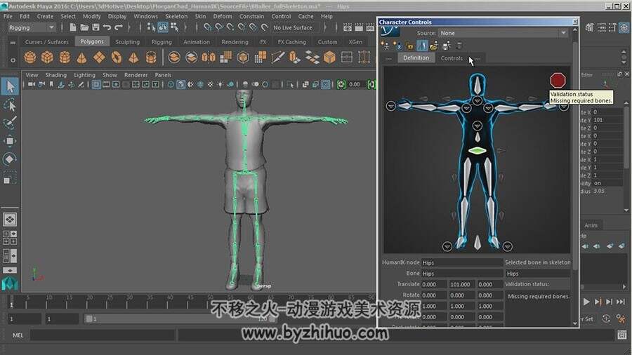Open the Source dropdown in Character Controls
The height and width of the screenshot is (355, 632).
503,33
